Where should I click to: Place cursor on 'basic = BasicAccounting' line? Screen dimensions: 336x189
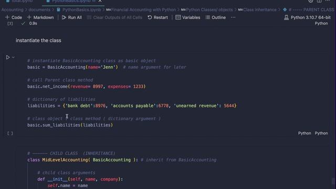pos(72,67)
